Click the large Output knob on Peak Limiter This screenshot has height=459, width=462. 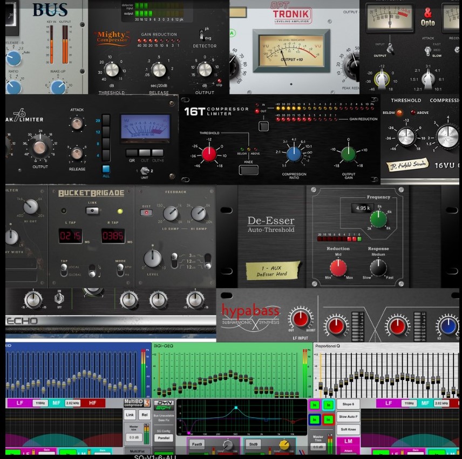[x=40, y=147]
